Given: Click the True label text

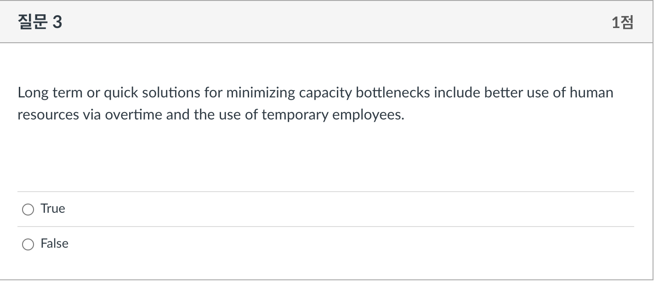Looking at the screenshot, I should [x=52, y=209].
